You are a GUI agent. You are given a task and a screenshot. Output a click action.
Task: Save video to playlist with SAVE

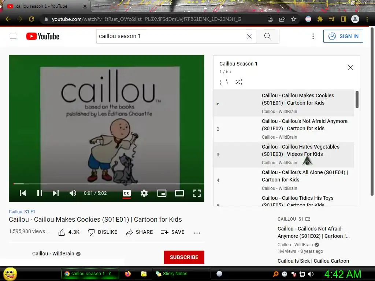tap(173, 232)
